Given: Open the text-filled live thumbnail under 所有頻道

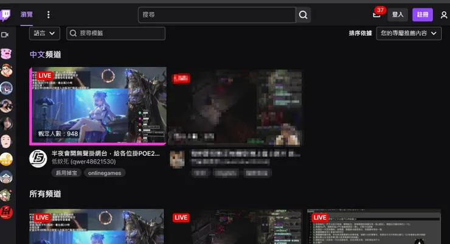Looking at the screenshot, I should click(374, 226).
